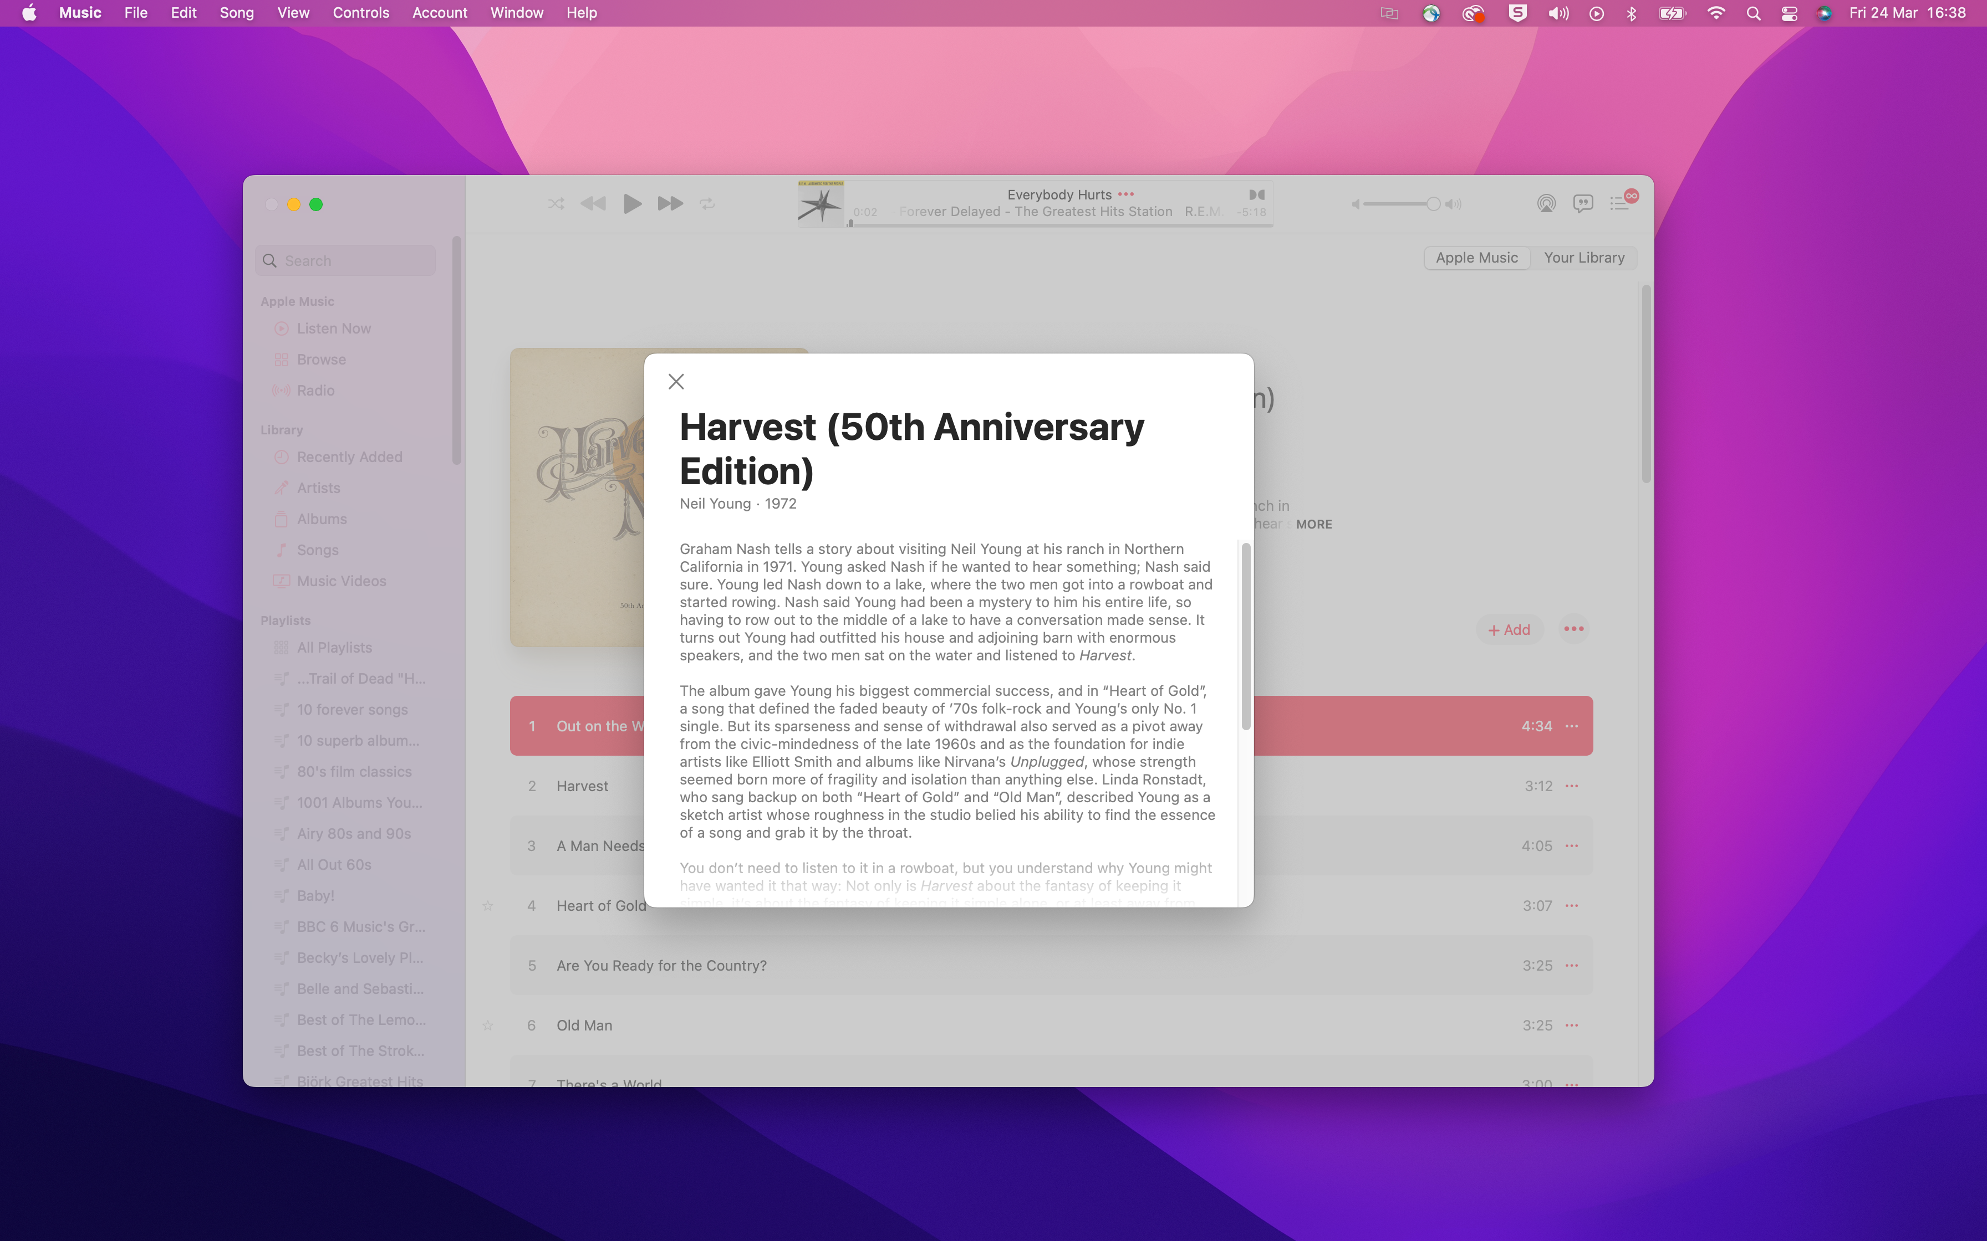Click the repeat playback icon
Viewport: 1987px width, 1241px height.
click(x=707, y=203)
